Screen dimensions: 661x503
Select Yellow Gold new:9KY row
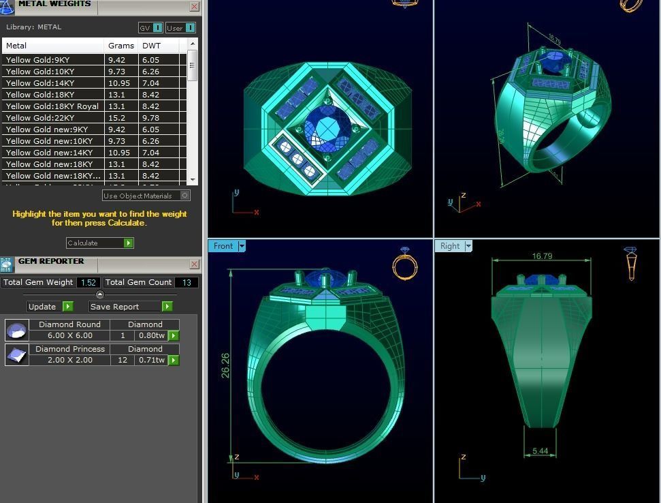(95, 129)
